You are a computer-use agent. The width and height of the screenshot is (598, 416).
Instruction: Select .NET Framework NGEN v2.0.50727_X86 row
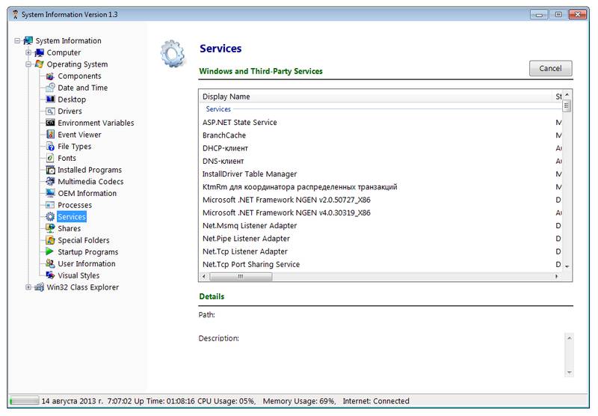point(380,200)
